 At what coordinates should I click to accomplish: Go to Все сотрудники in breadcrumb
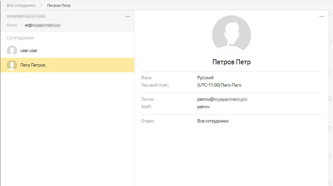click(21, 5)
